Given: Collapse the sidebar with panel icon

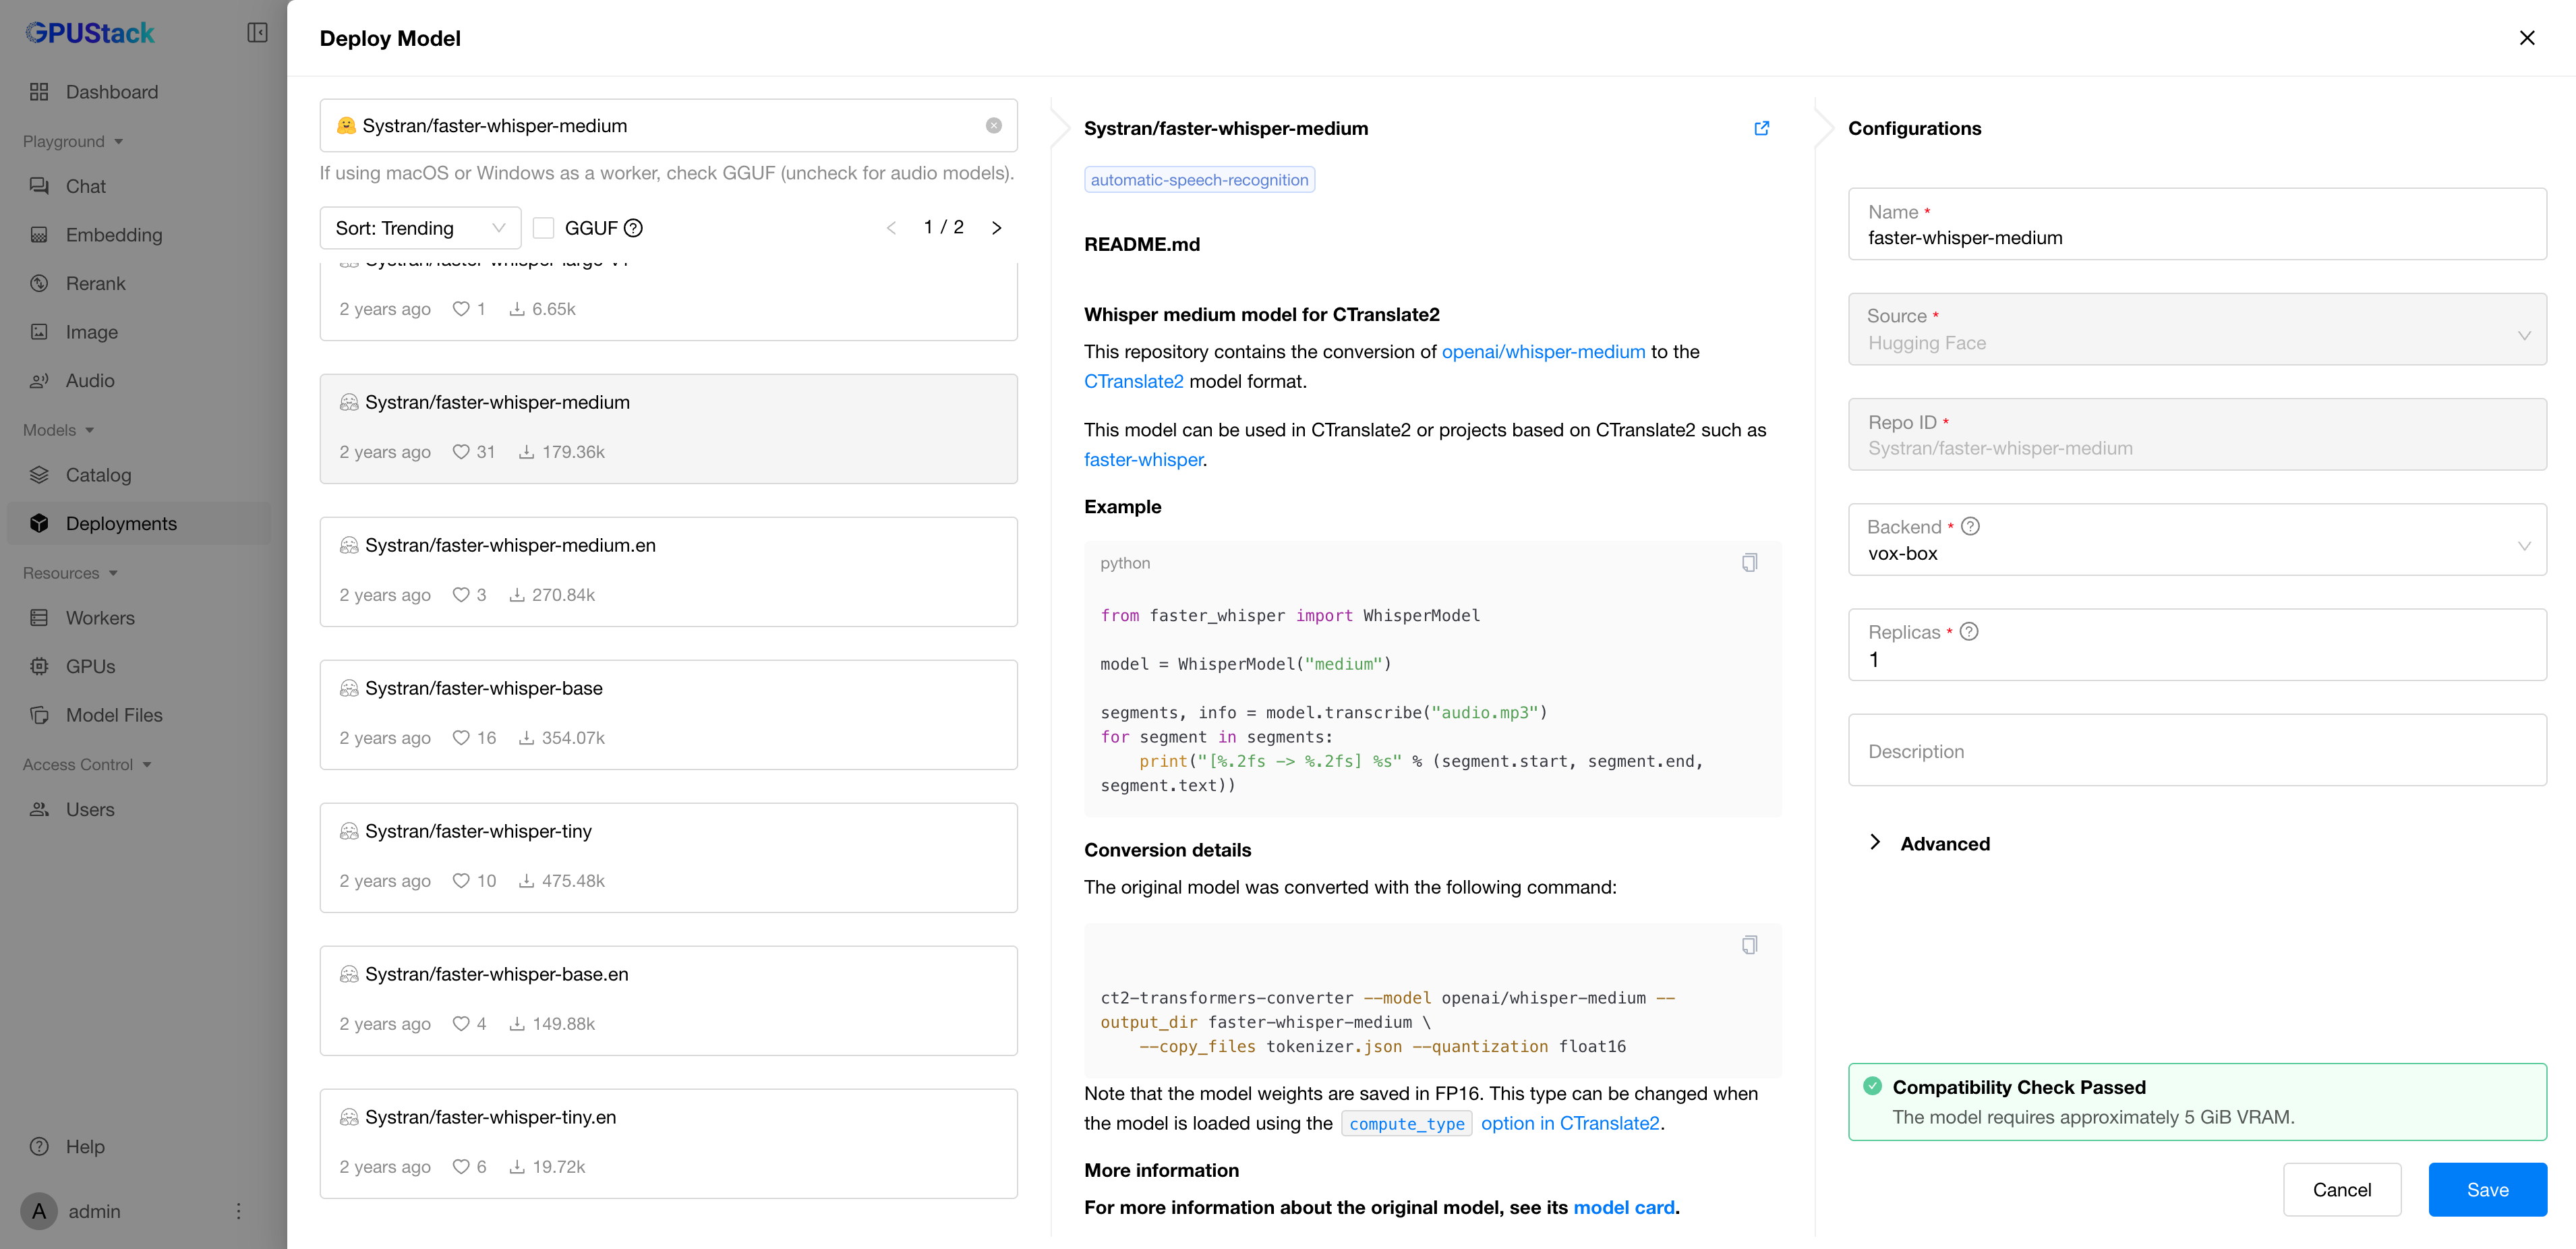Looking at the screenshot, I should (x=257, y=33).
